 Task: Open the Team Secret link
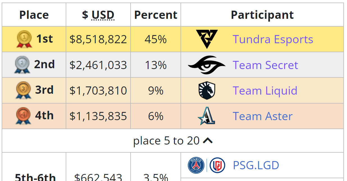(265, 65)
